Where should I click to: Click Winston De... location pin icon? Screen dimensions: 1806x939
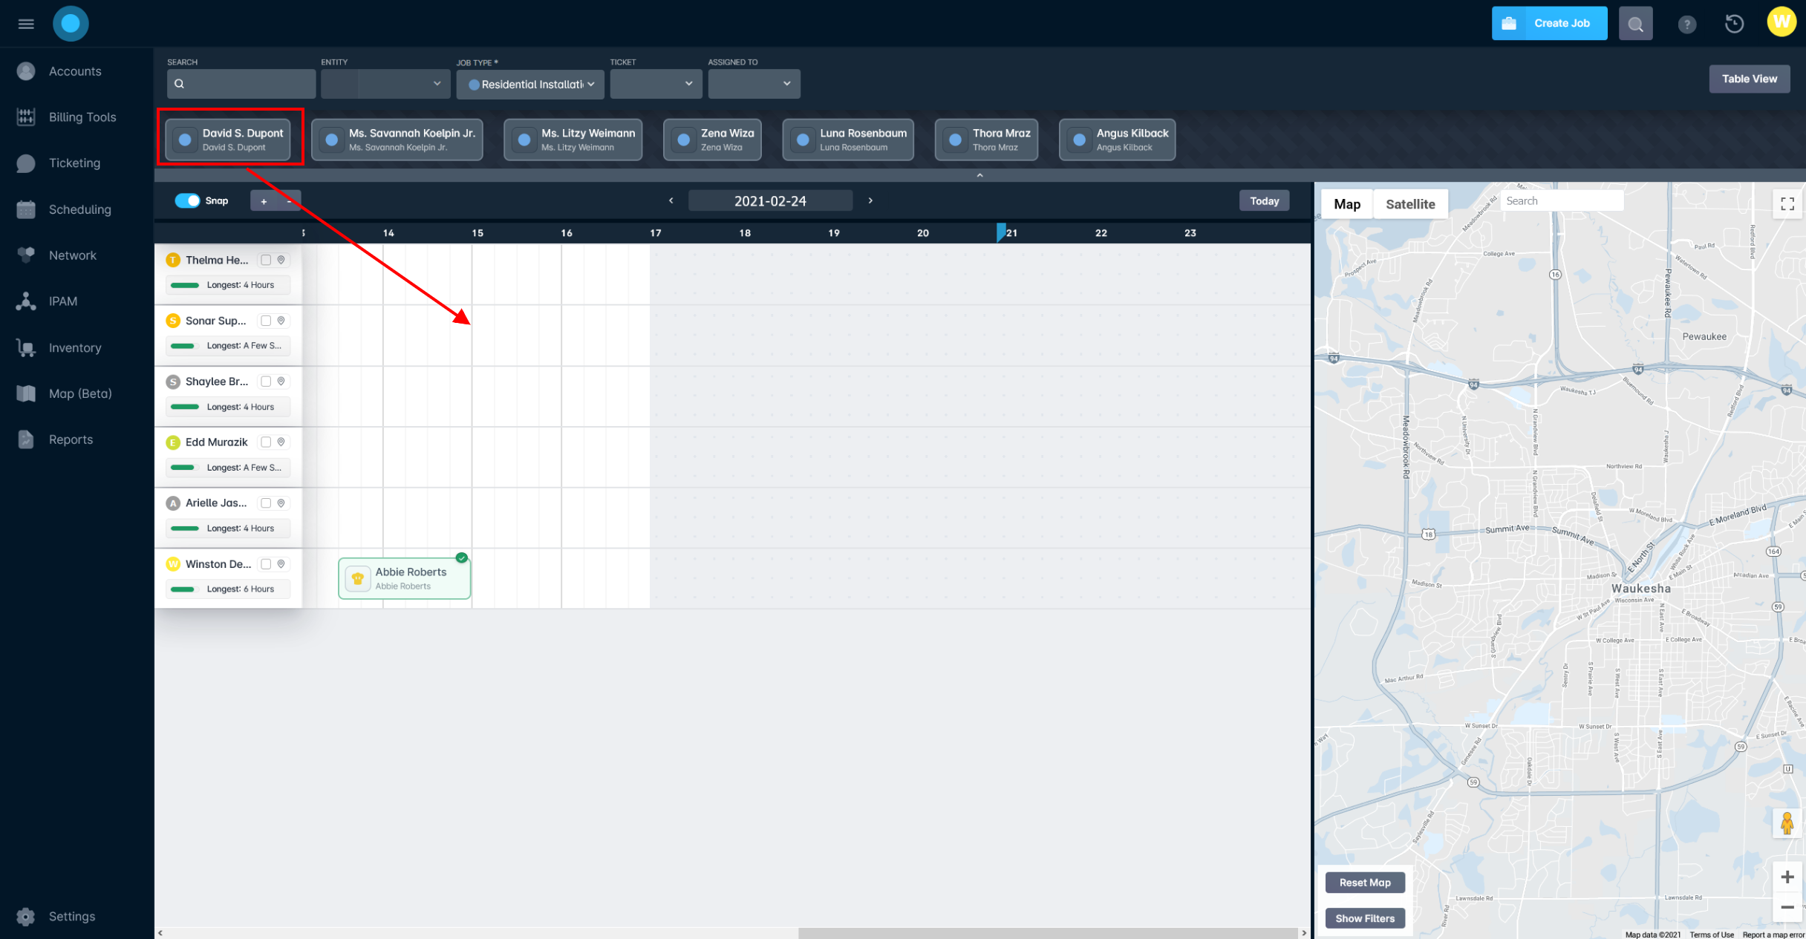coord(281,564)
